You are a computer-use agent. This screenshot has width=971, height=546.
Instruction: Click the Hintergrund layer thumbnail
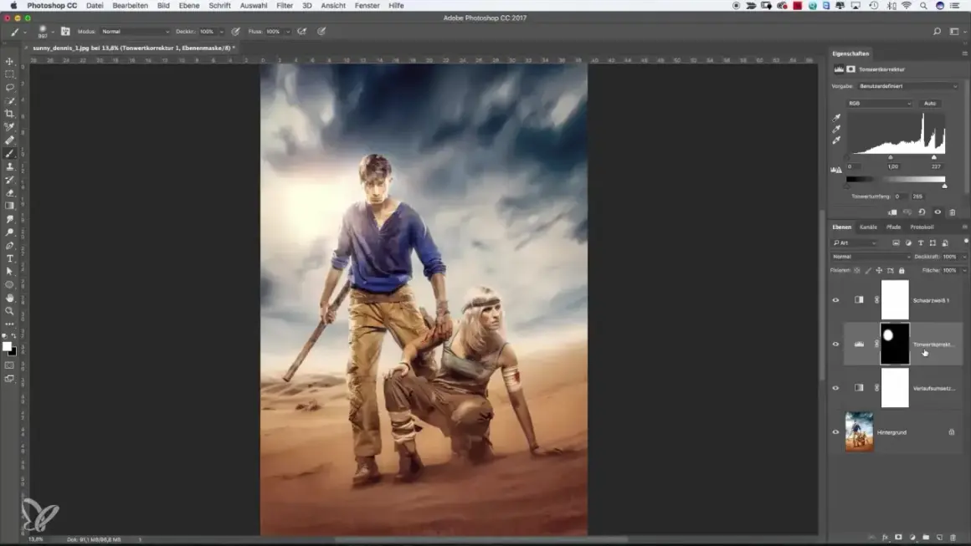pyautogui.click(x=859, y=432)
